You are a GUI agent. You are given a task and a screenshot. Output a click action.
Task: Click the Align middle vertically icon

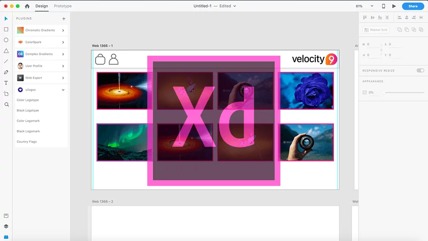(x=373, y=18)
